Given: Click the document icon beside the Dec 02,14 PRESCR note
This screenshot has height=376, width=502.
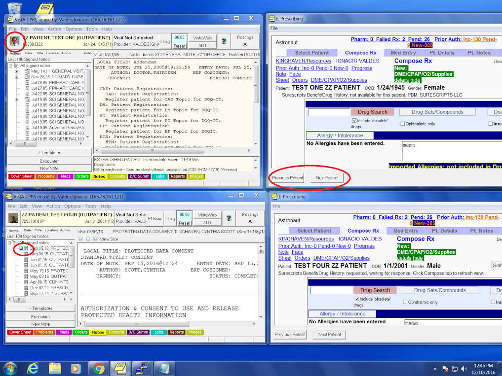Looking at the screenshot, I should [x=26, y=287].
